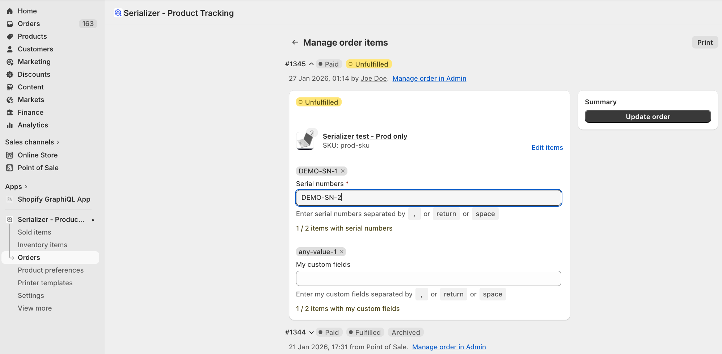Remove the DEMO-SN-1 serial number tag

click(x=343, y=171)
